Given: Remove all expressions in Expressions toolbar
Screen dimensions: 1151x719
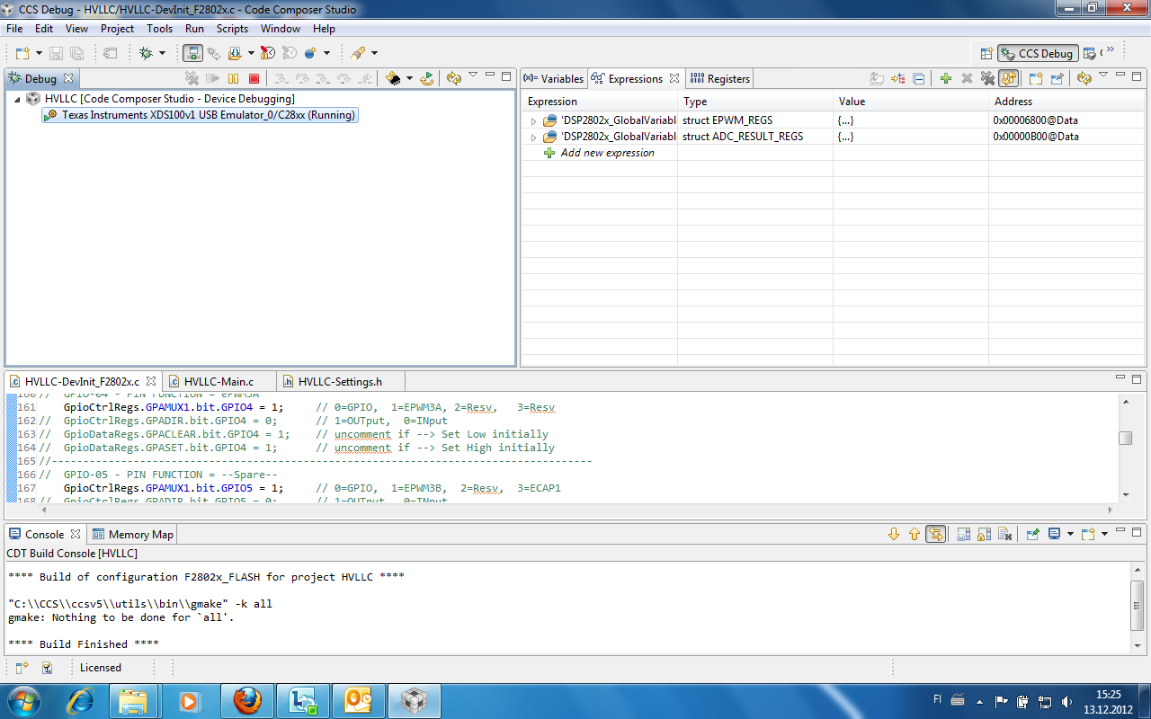Looking at the screenshot, I should (987, 79).
